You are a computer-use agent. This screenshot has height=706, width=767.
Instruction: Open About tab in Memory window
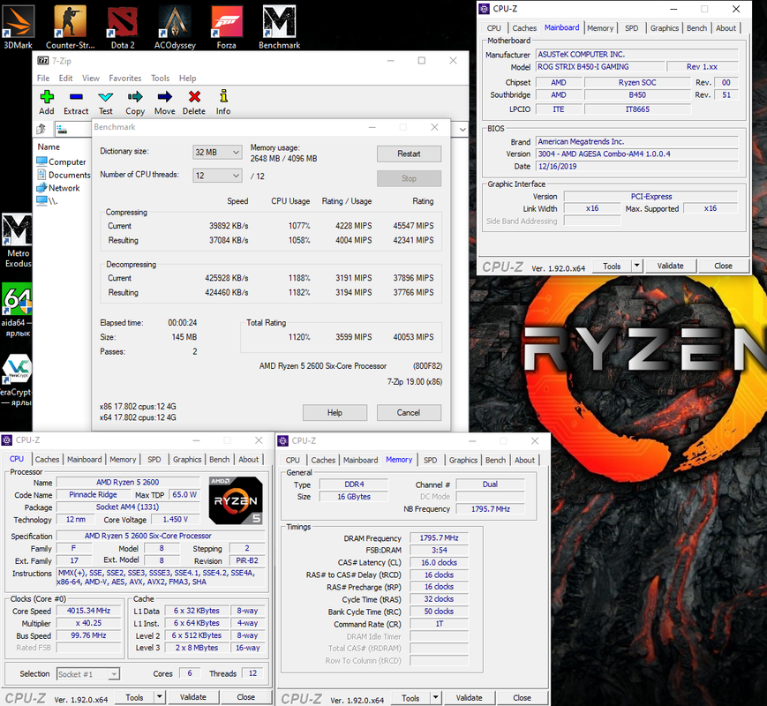[524, 461]
